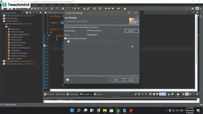This screenshot has width=203, height=114.
Task: Open File Explorer from taskbar
Action: click(x=105, y=111)
